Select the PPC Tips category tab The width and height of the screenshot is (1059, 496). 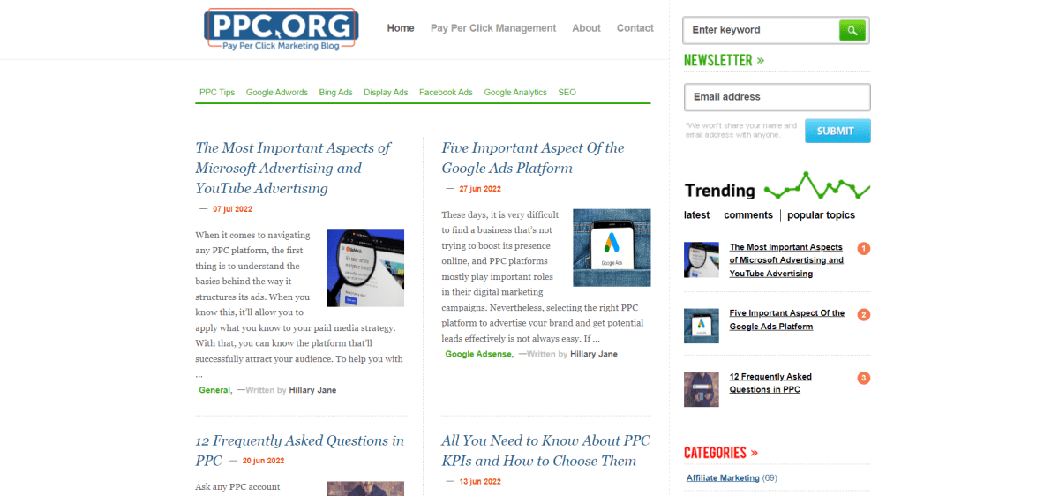217,92
